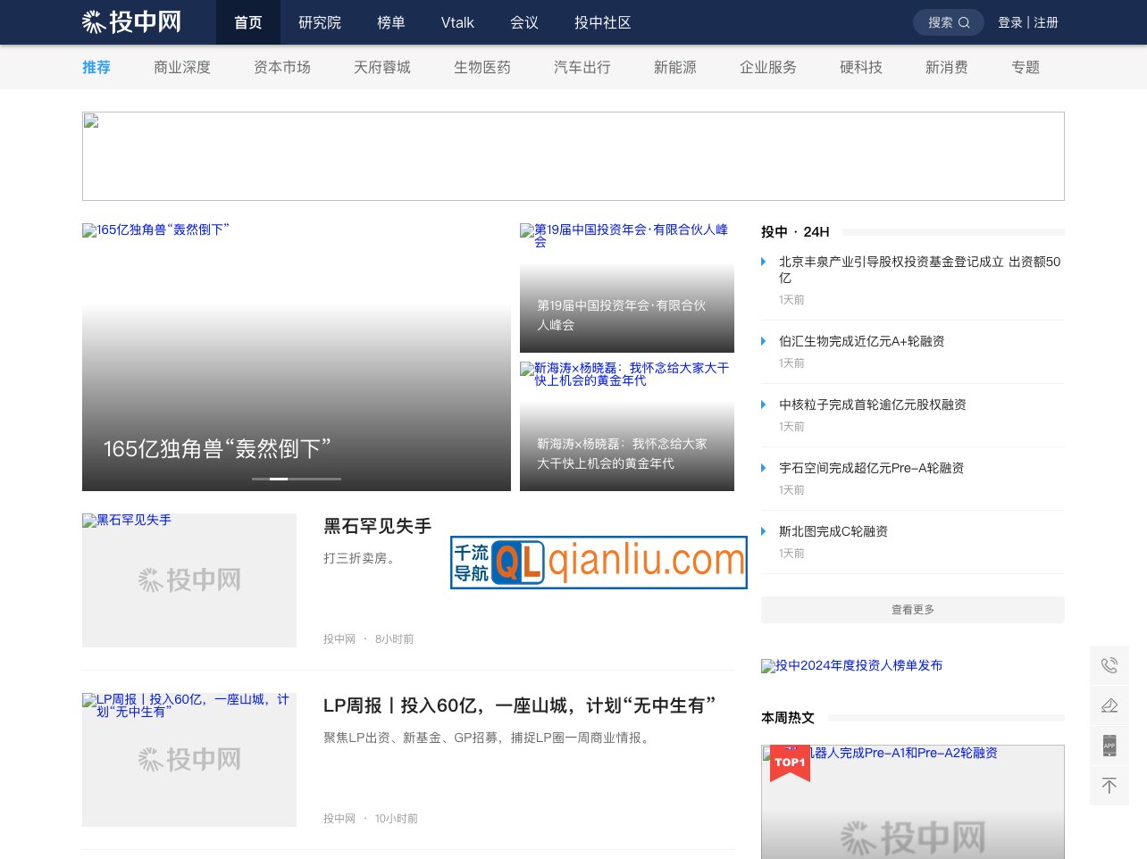
Task: Click the QL qianliu.com logo
Action: tap(598, 562)
